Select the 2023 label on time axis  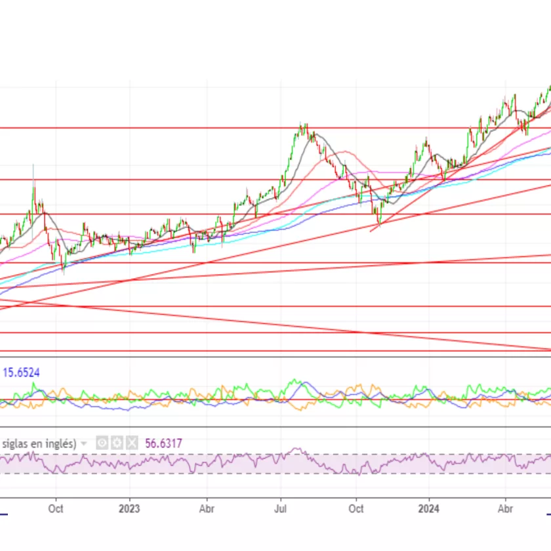tap(129, 508)
